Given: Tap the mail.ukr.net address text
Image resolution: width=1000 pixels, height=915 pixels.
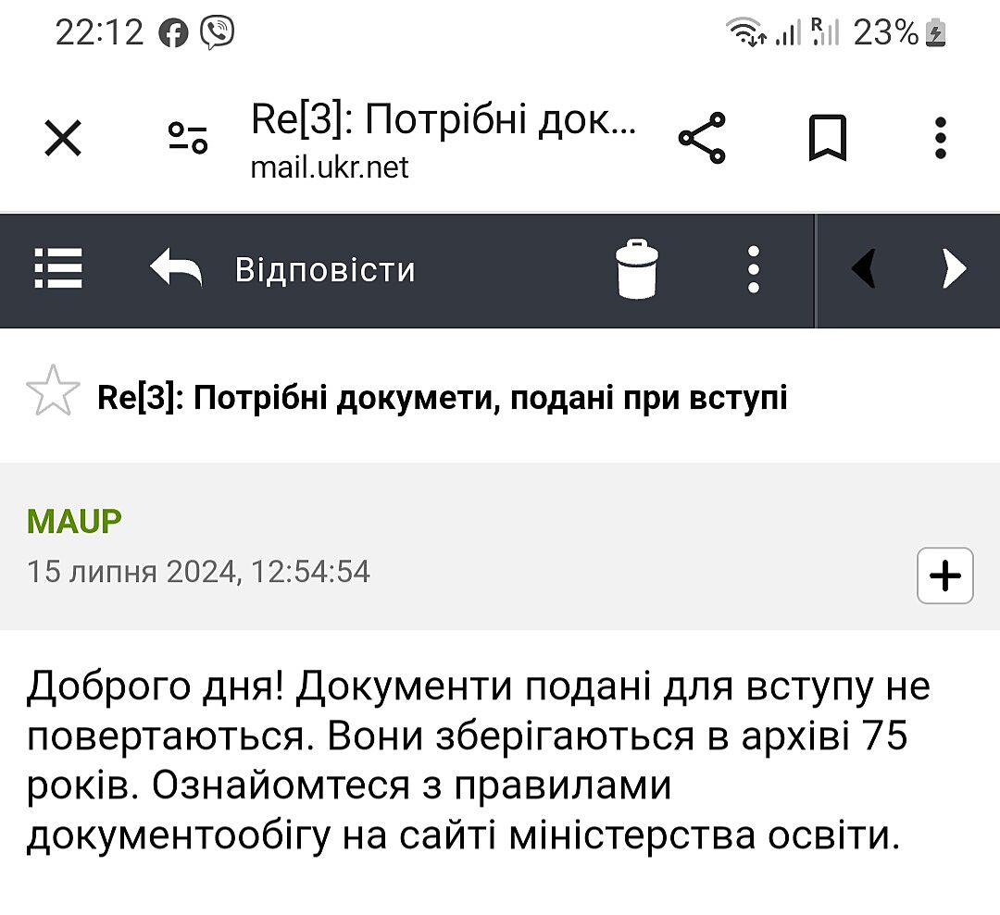Looking at the screenshot, I should [329, 167].
